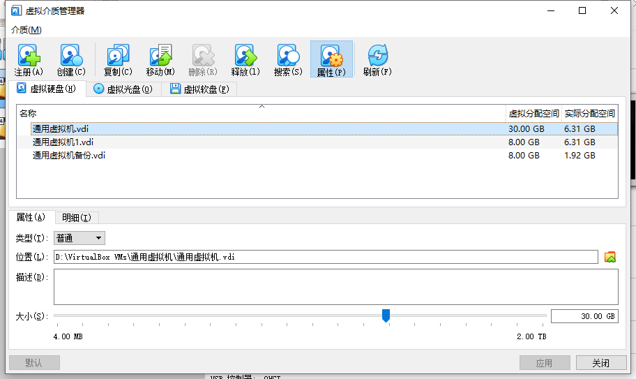This screenshot has width=636, height=379.
Task: Click the 刷新 (Refresh) toolbar icon
Action: point(377,57)
